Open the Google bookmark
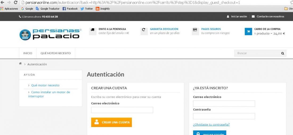Viewport: 293px width, 135px height. (27, 9)
